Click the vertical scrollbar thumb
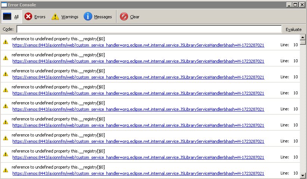The width and height of the screenshot is (307, 179). (x=303, y=42)
